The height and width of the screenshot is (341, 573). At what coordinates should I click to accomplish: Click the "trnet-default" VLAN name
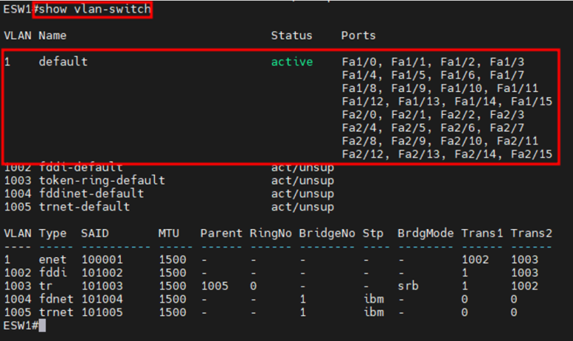click(x=84, y=207)
